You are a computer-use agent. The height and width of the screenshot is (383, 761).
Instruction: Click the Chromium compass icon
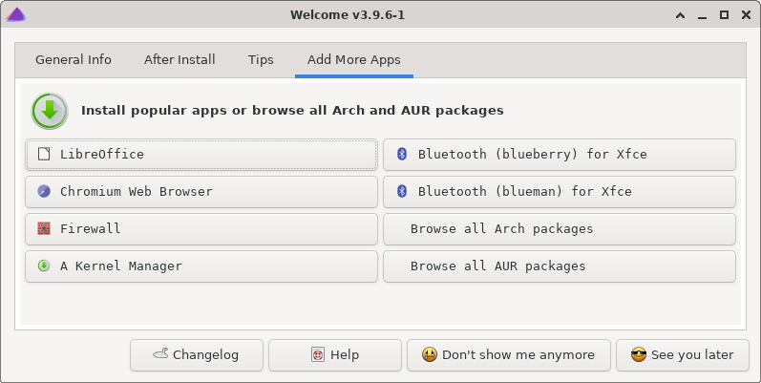(44, 191)
